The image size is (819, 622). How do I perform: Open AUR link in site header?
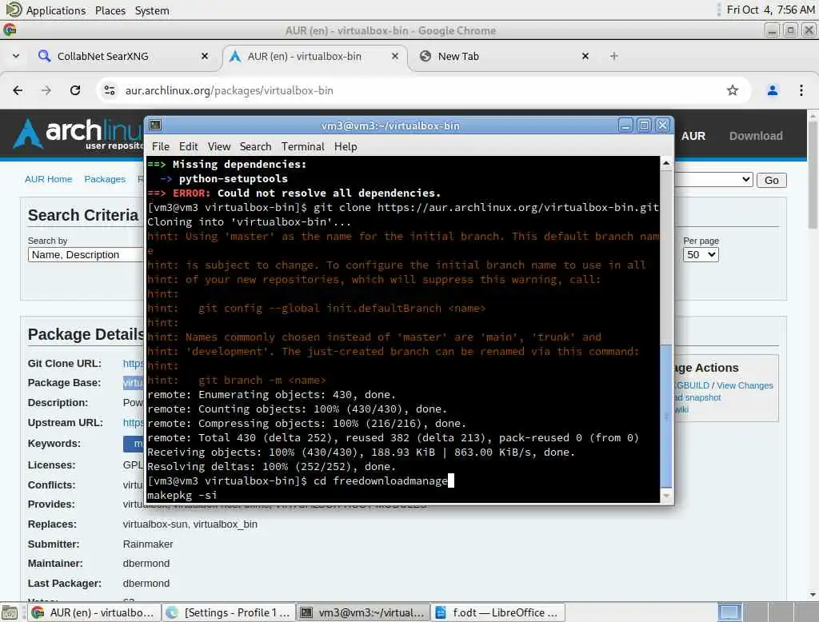[693, 136]
